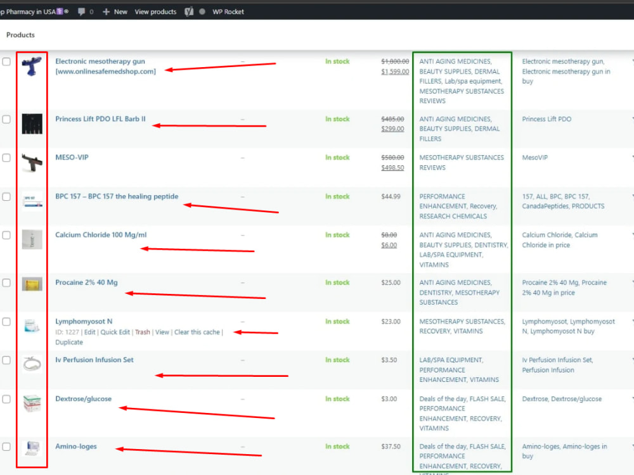Click the grey status dot icon

point(202,11)
